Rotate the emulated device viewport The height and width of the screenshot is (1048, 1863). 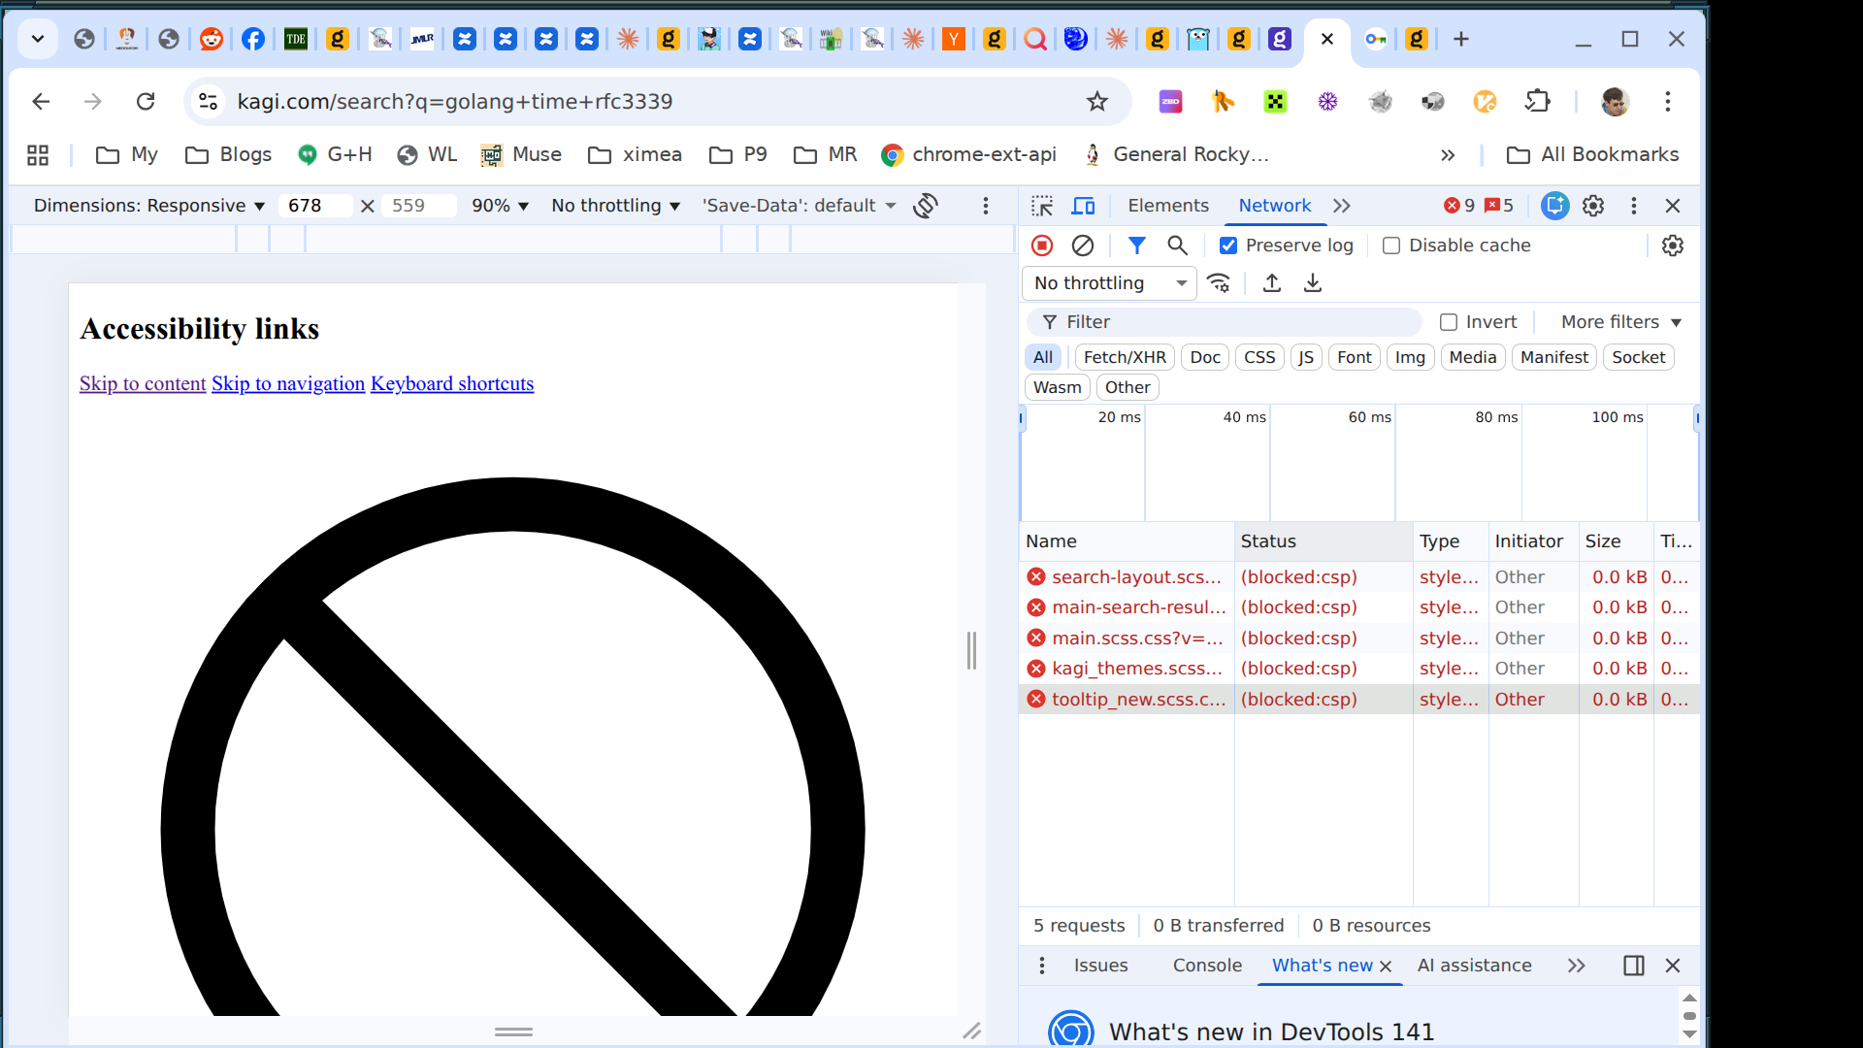(925, 205)
